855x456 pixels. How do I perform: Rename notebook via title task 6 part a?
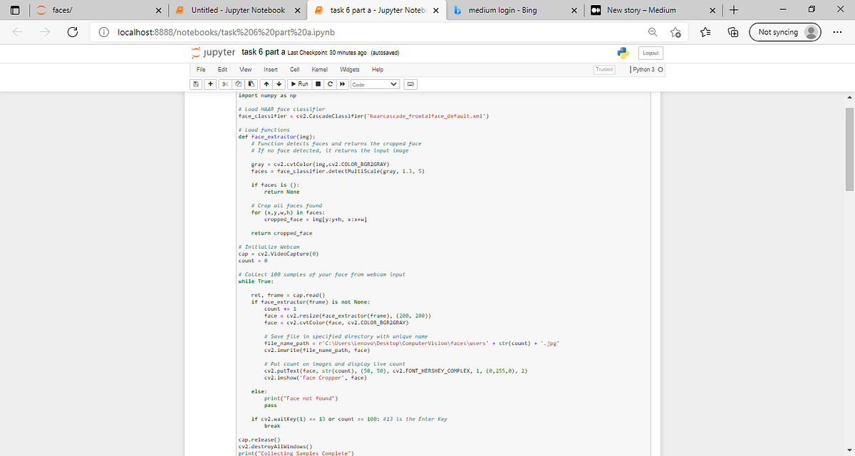tap(264, 53)
